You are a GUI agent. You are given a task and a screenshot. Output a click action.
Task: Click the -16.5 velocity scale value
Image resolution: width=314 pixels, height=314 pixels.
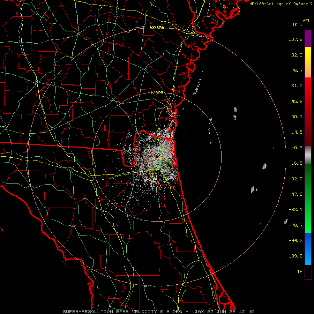pyautogui.click(x=296, y=163)
